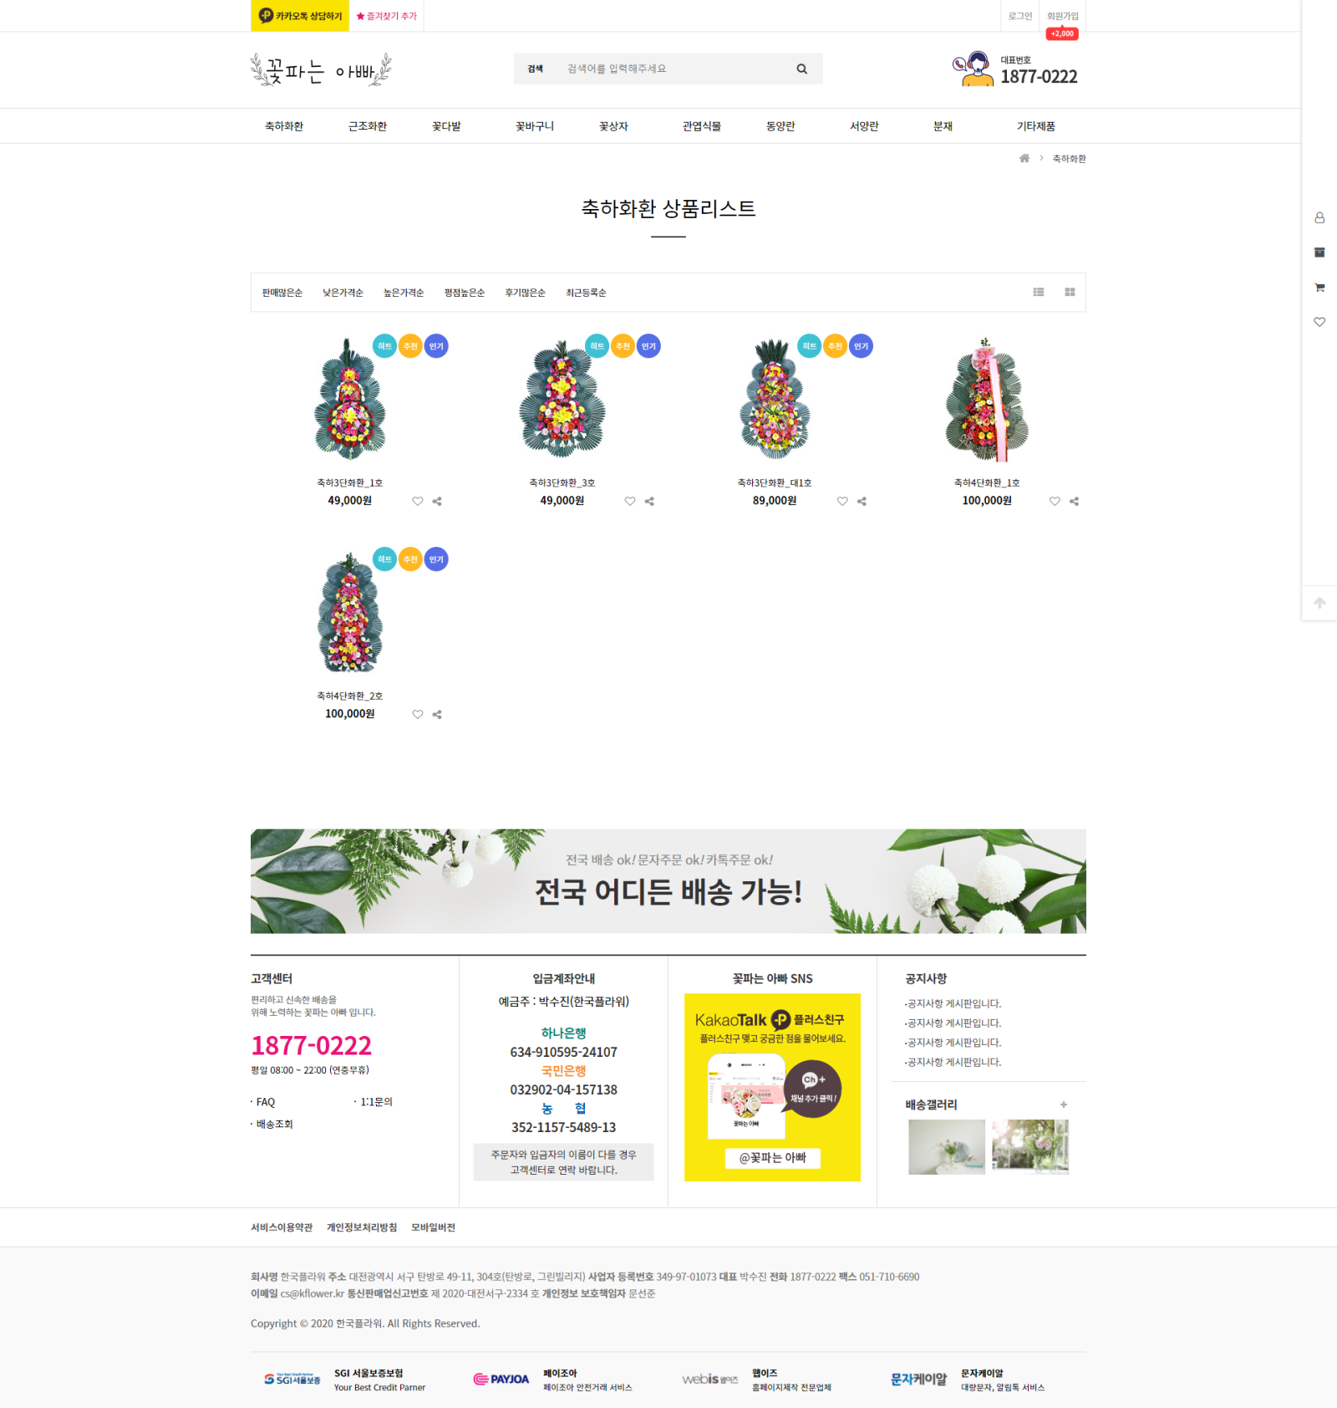Screen dimensions: 1337x1408
Task: Switch to list view layout icon
Action: pyautogui.click(x=1039, y=292)
